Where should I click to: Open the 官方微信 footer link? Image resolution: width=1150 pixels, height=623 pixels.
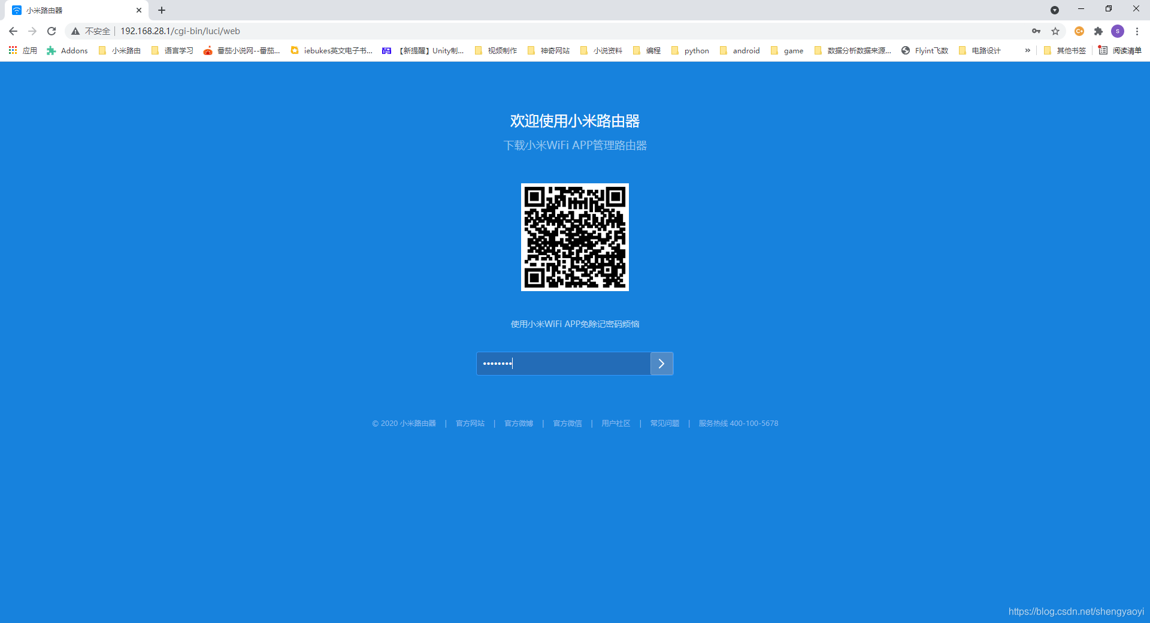[567, 424]
